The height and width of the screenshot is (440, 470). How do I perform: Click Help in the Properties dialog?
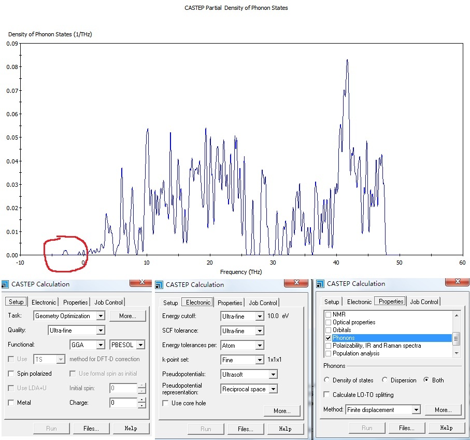(x=446, y=428)
